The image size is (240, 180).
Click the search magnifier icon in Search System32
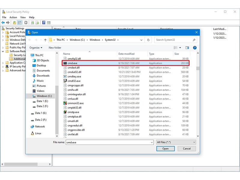pyautogui.click(x=194, y=40)
